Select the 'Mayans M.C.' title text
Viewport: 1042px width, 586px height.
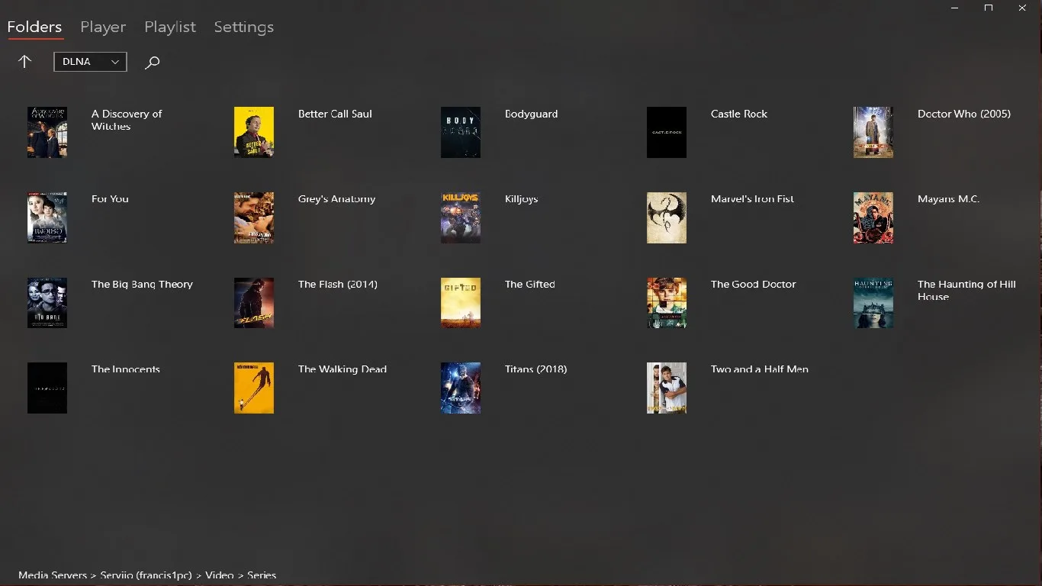point(948,198)
